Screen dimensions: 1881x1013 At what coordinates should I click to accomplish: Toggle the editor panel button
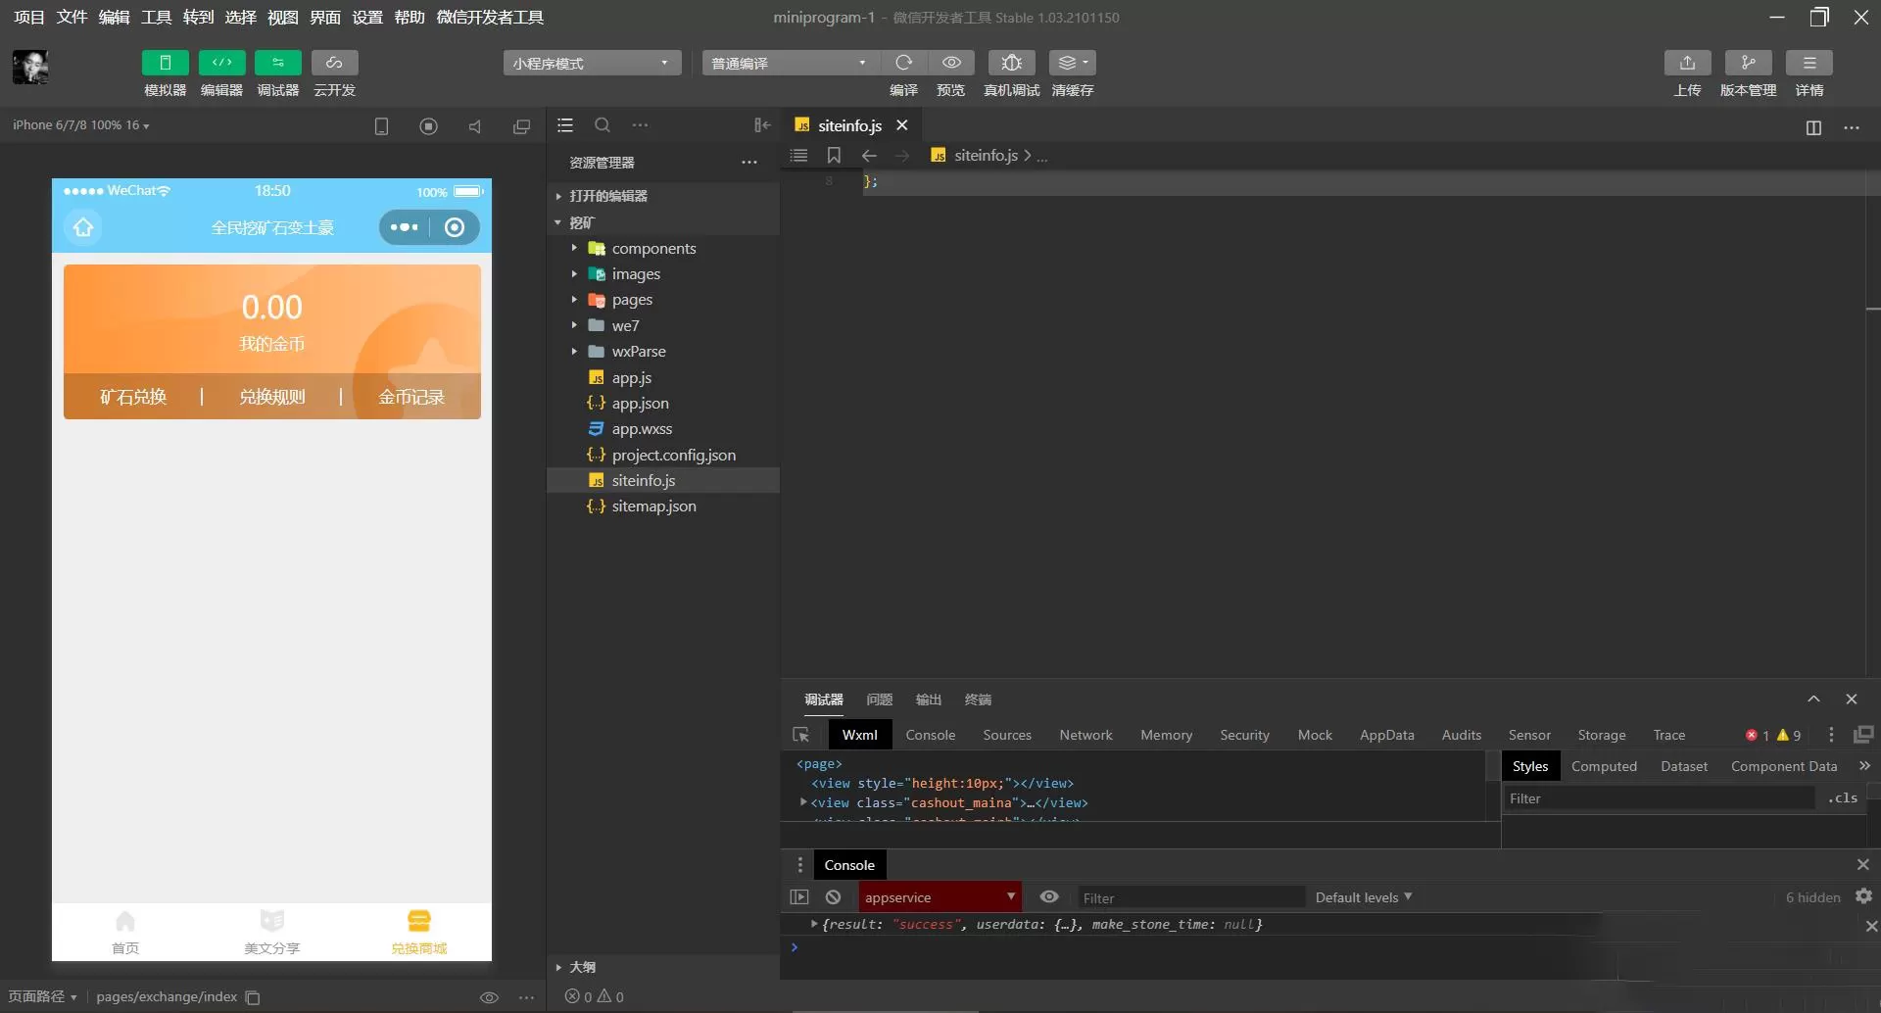[221, 63]
